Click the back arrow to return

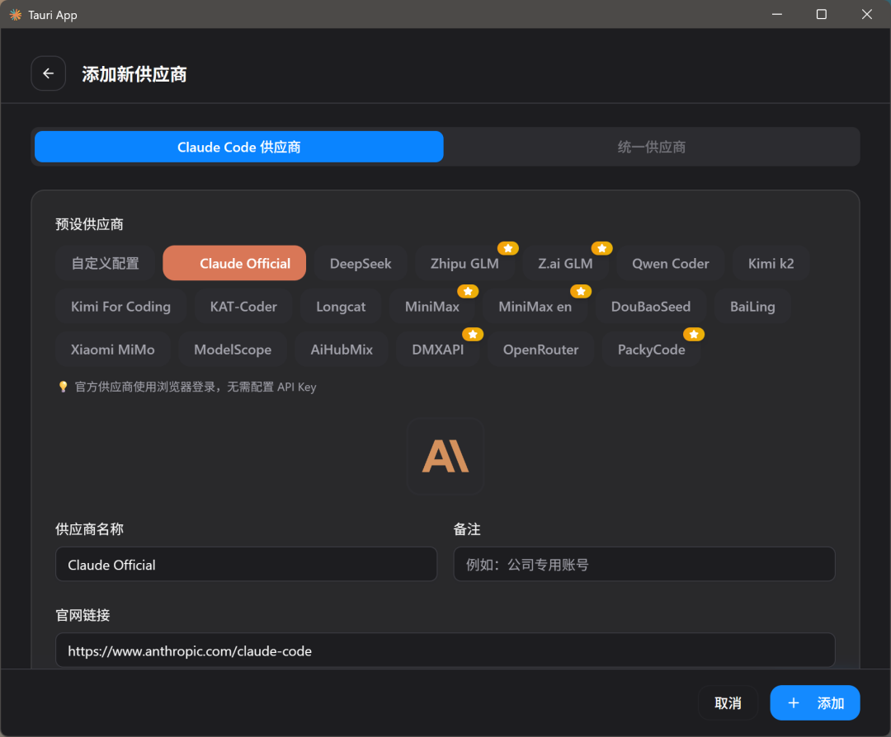tap(48, 73)
